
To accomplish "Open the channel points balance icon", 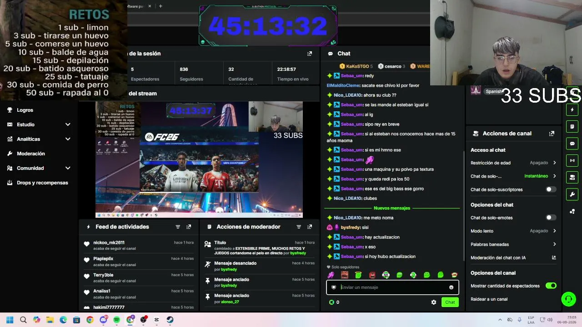I will (331, 302).
